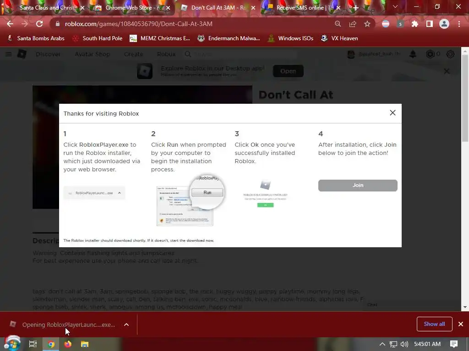This screenshot has height=351, width=469.
Task: Go back using browser back arrow
Action: 10,24
